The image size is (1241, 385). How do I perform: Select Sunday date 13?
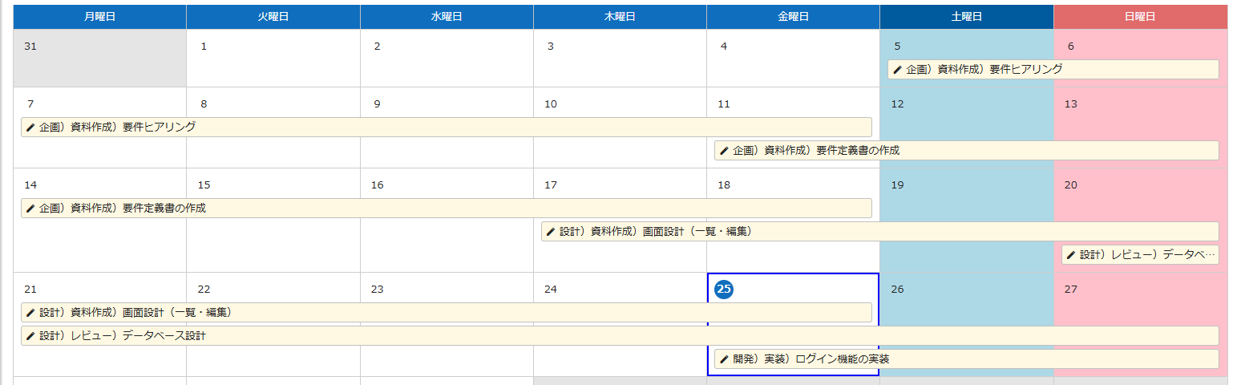pyautogui.click(x=1071, y=104)
